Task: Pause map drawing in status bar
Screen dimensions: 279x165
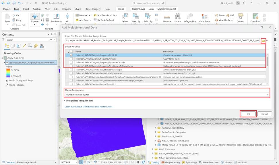Action: coord(138,162)
